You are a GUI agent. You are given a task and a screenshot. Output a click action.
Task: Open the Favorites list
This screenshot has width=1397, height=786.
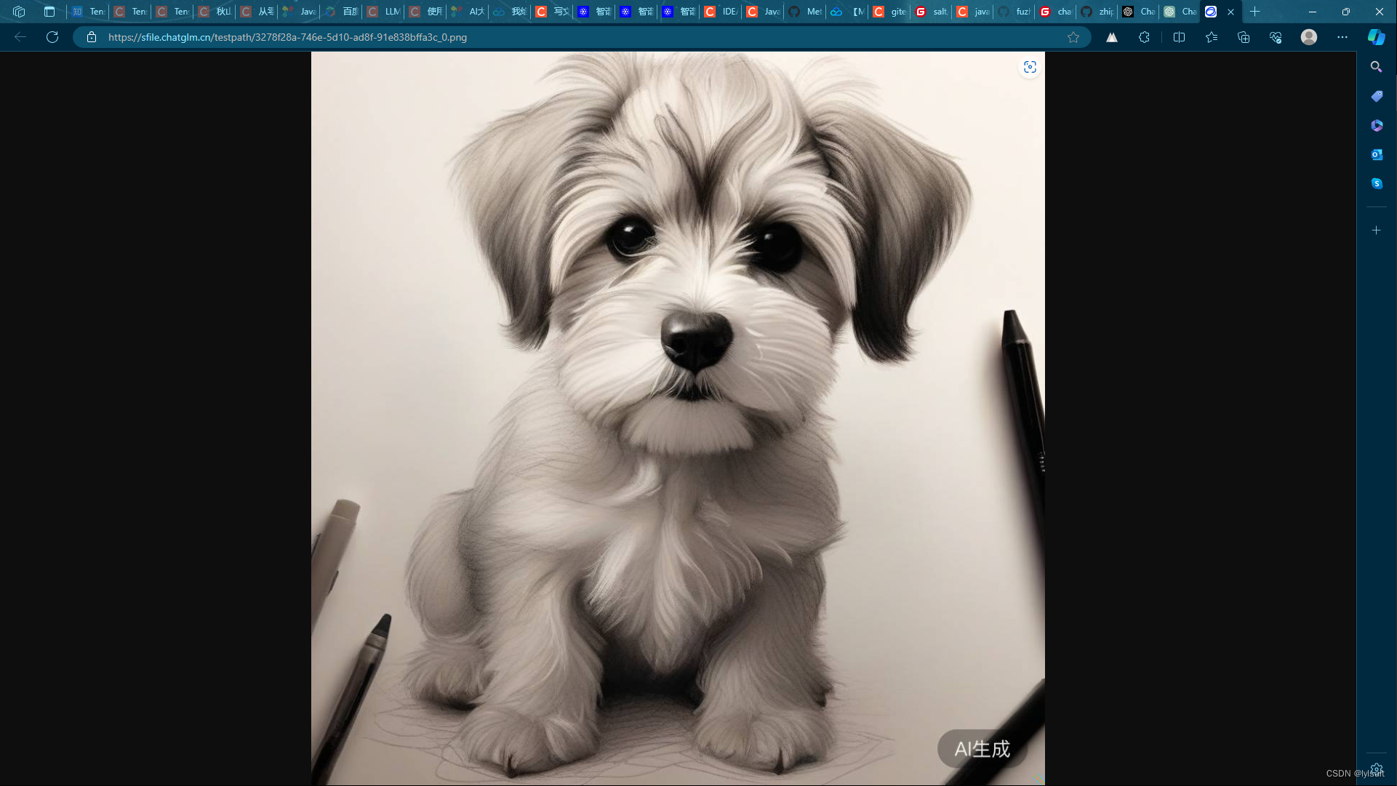[x=1211, y=37]
